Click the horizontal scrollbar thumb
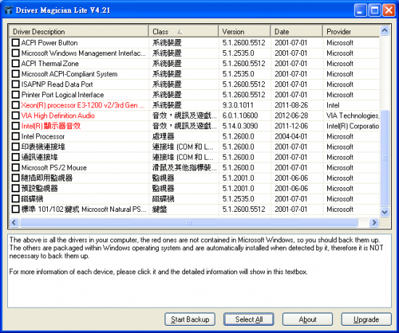Image resolution: width=399 pixels, height=333 pixels. click(189, 223)
